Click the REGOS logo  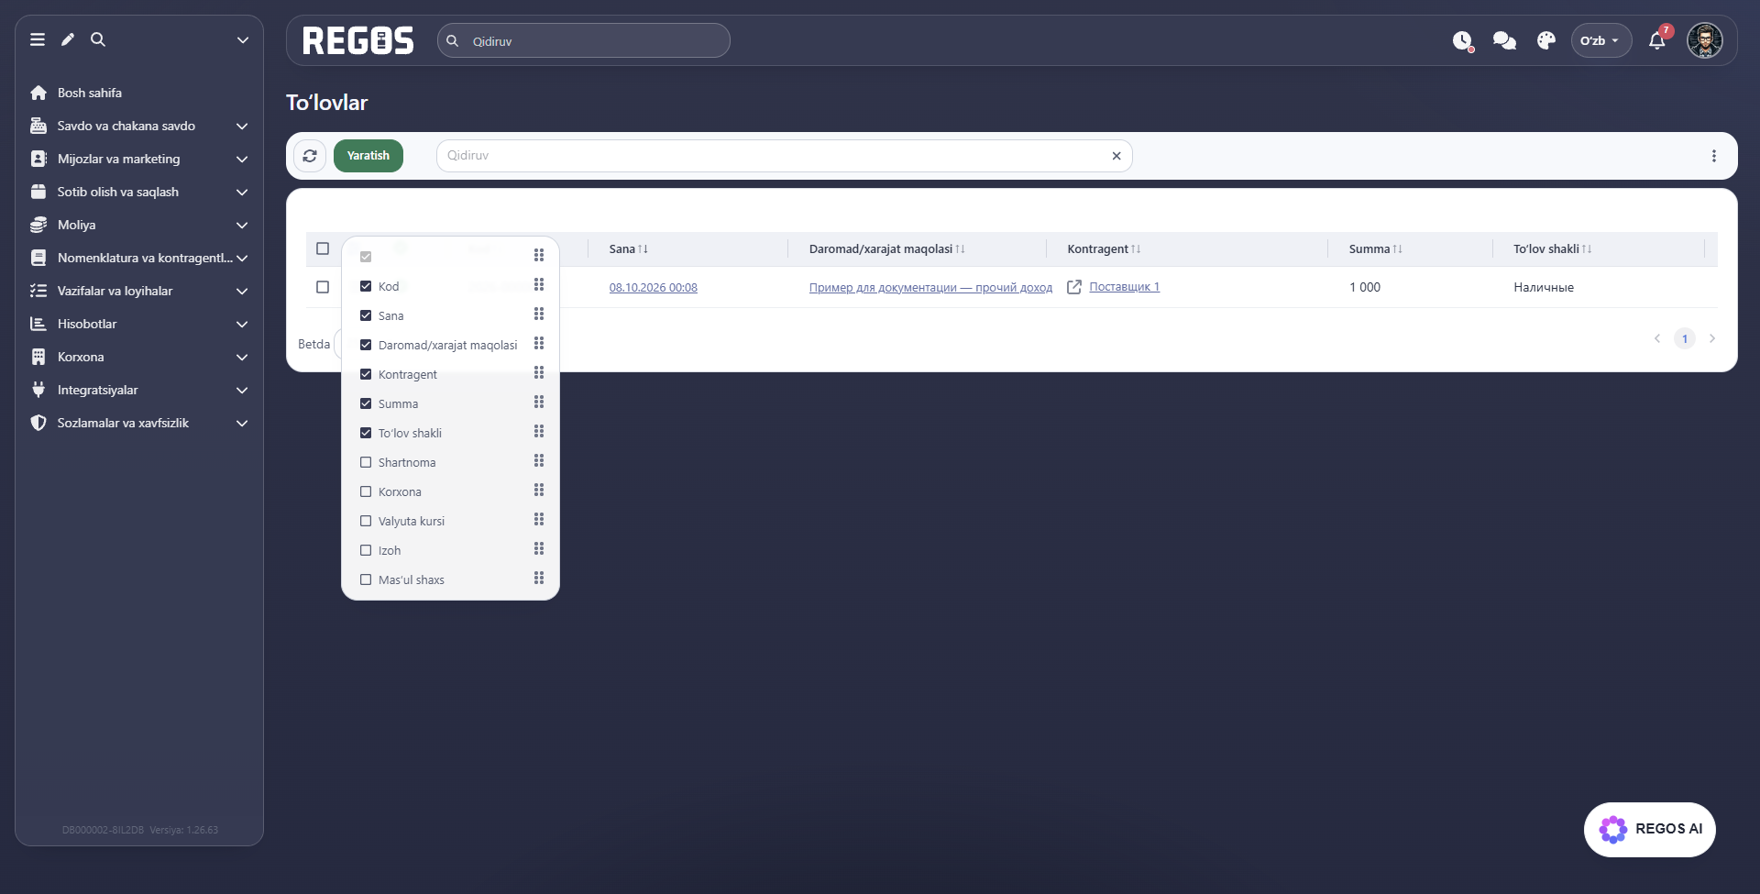click(x=358, y=40)
